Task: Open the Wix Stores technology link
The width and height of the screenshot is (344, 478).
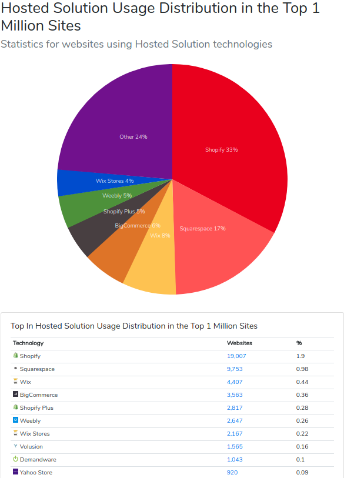Action: 35,433
